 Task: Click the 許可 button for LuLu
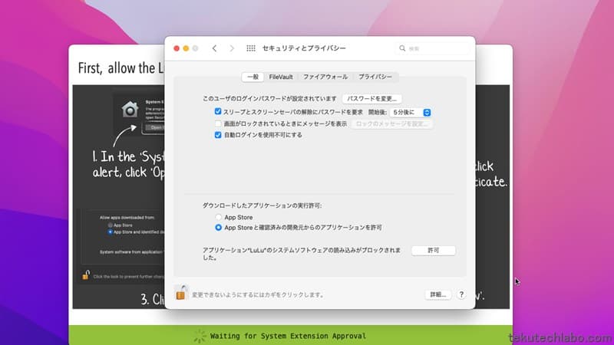434,251
